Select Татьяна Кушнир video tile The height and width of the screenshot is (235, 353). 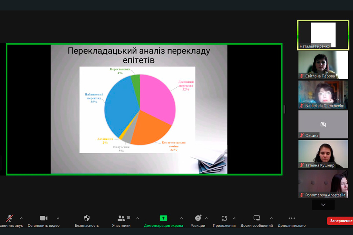click(x=323, y=154)
